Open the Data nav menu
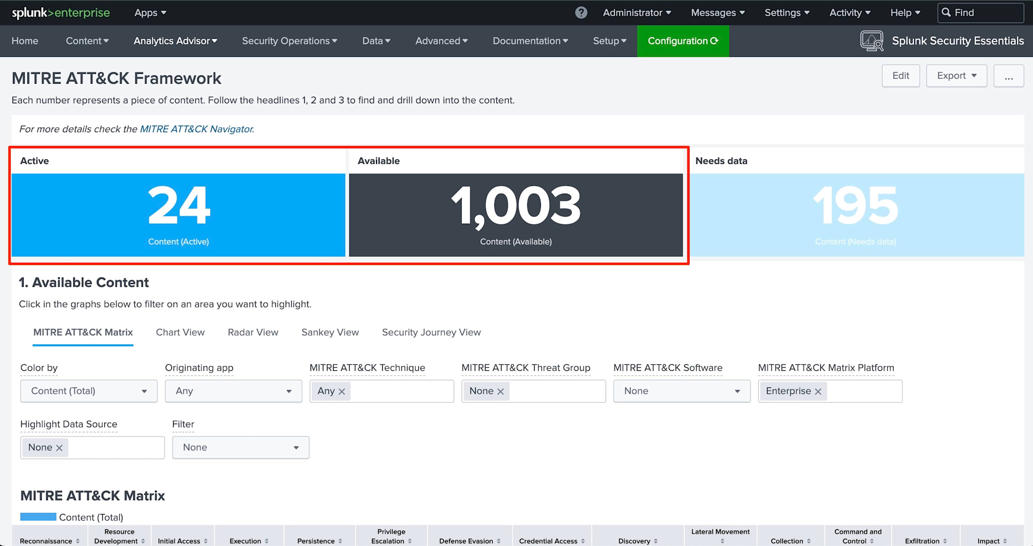 [x=377, y=41]
